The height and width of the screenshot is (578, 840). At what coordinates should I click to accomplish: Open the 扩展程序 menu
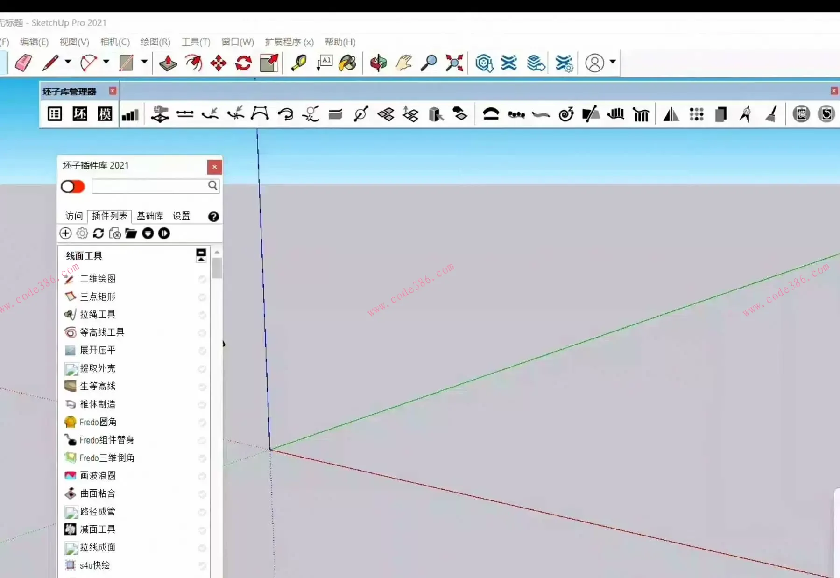[289, 42]
